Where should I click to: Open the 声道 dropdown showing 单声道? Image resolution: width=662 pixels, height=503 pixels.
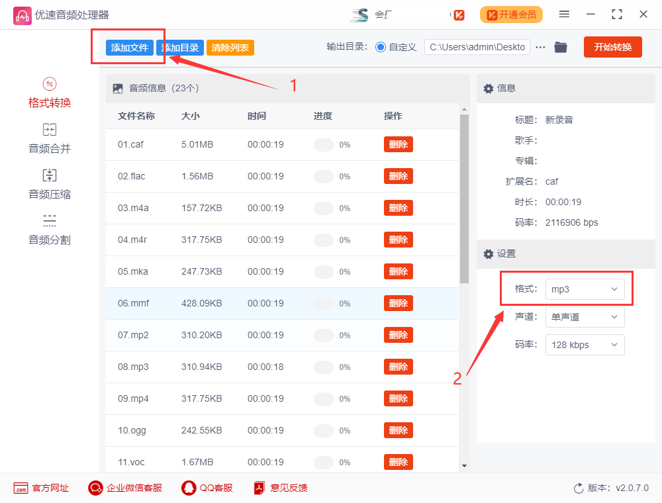click(585, 316)
